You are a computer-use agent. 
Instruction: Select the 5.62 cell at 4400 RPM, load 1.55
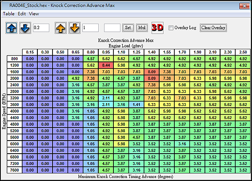(167, 118)
